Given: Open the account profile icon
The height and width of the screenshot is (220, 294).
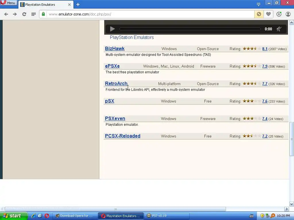Looking at the screenshot, I should tap(288, 14).
